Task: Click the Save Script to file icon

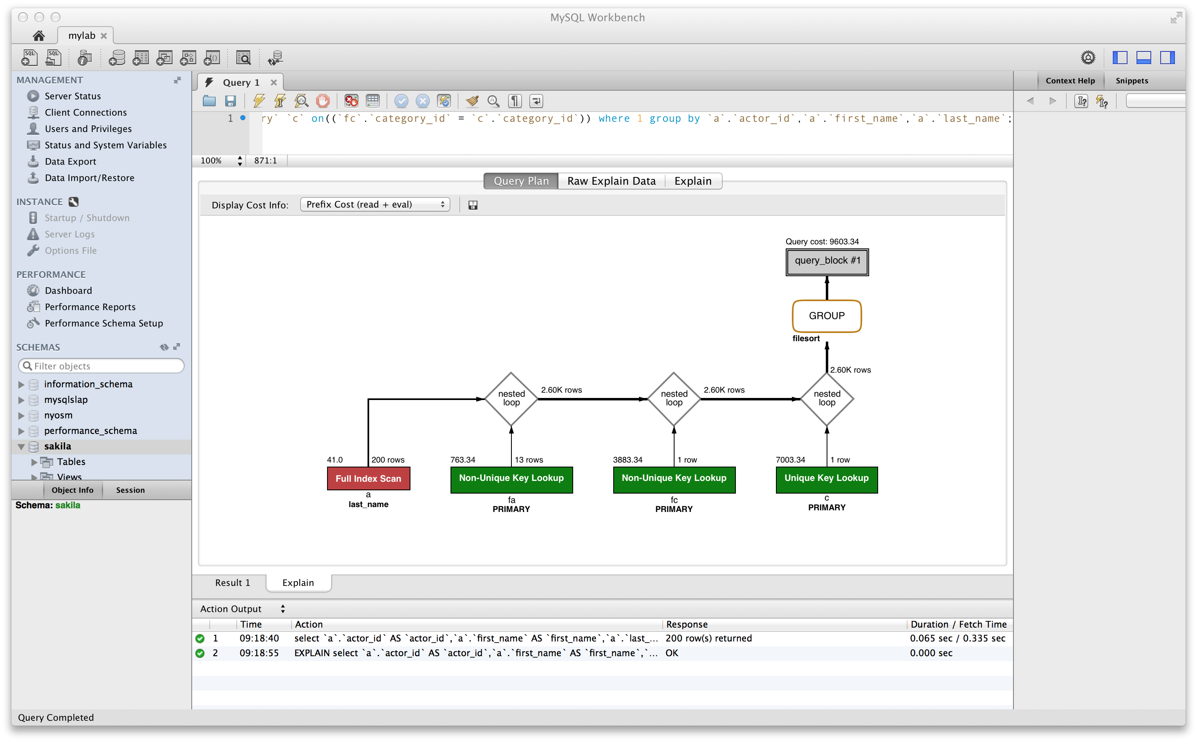Action: pyautogui.click(x=230, y=101)
